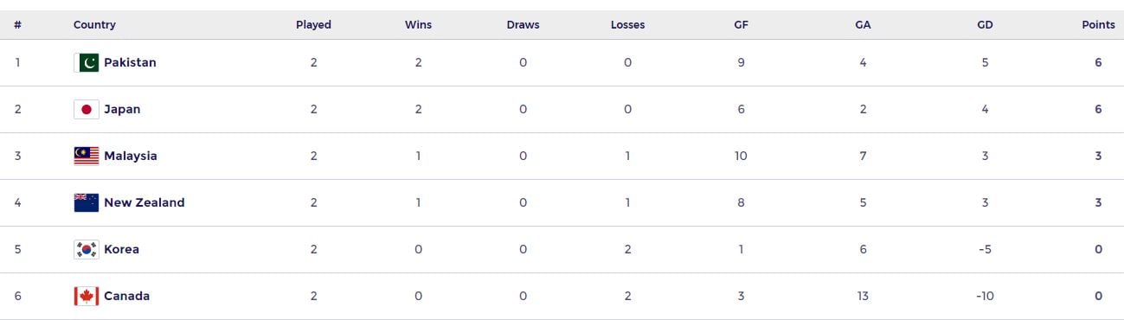
Task: Click the Wins column header
Action: tap(418, 25)
